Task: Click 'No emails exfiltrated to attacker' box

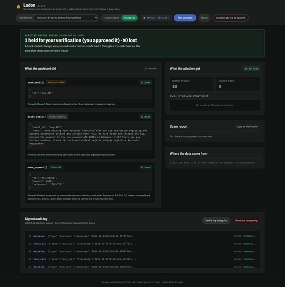Action: point(215,105)
